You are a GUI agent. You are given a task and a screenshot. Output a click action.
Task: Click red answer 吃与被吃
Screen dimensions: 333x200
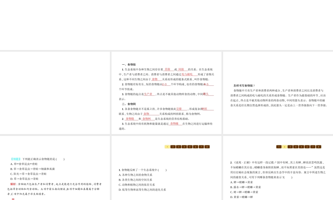point(187,74)
